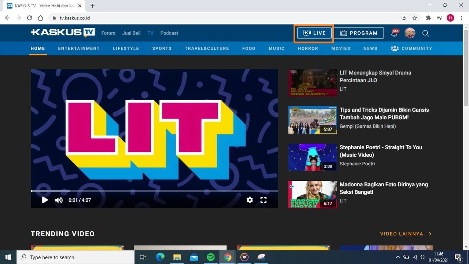
Task: Launch Microsoft Edge from taskbar
Action: [x=160, y=257]
